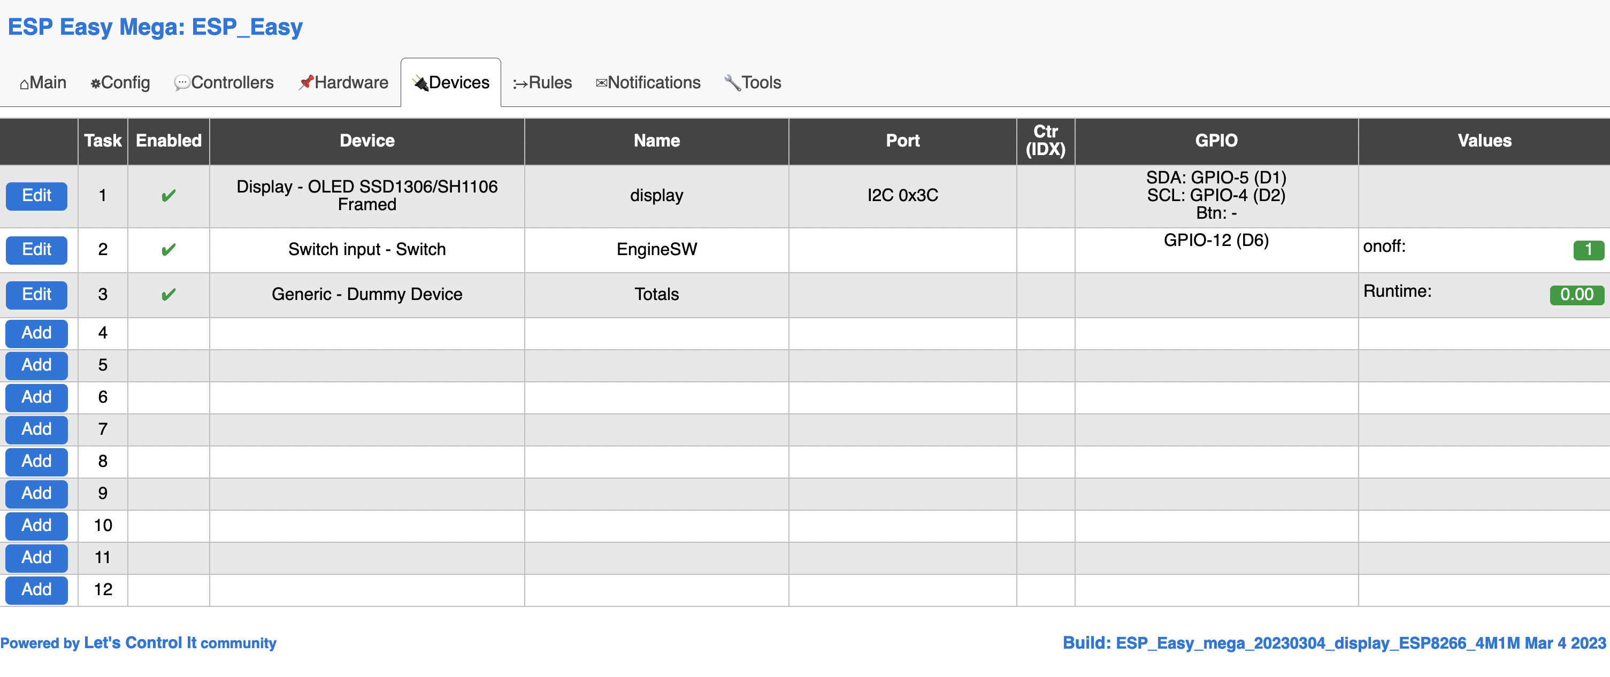Select the Devices tab
The height and width of the screenshot is (677, 1610).
point(450,82)
